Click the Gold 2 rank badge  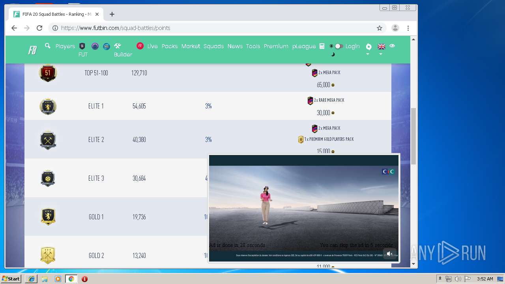[x=48, y=256]
